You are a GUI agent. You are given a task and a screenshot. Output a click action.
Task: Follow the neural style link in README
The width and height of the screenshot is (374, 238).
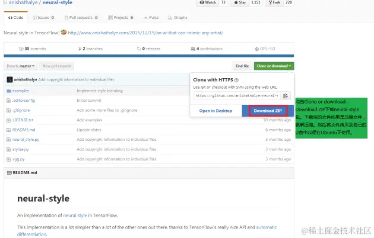tap(75, 216)
